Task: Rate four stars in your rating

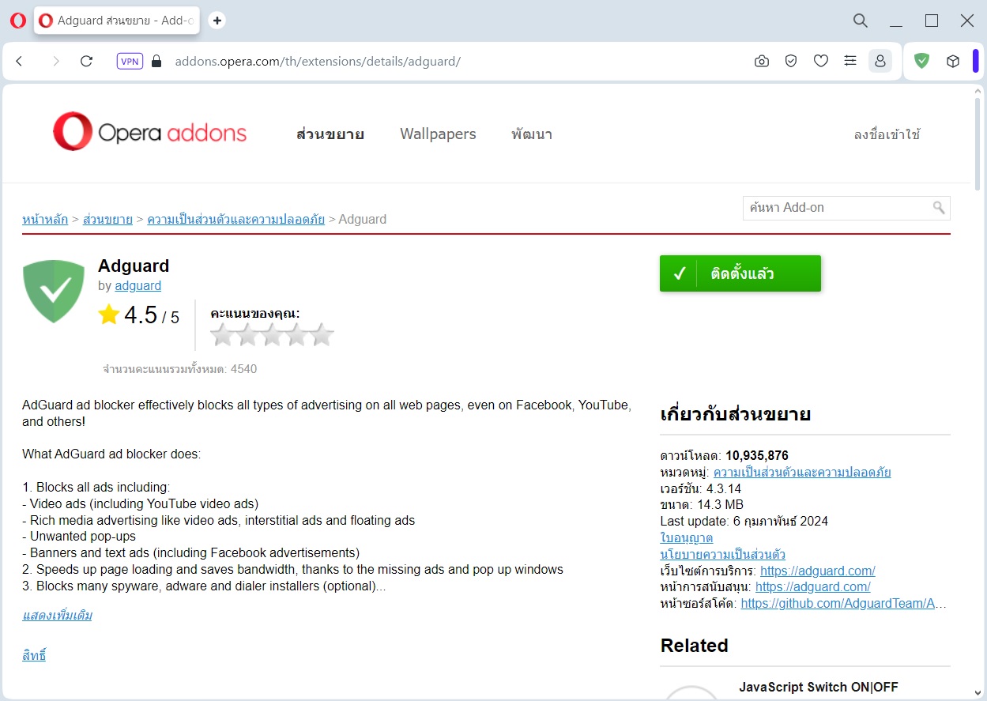Action: (x=297, y=335)
